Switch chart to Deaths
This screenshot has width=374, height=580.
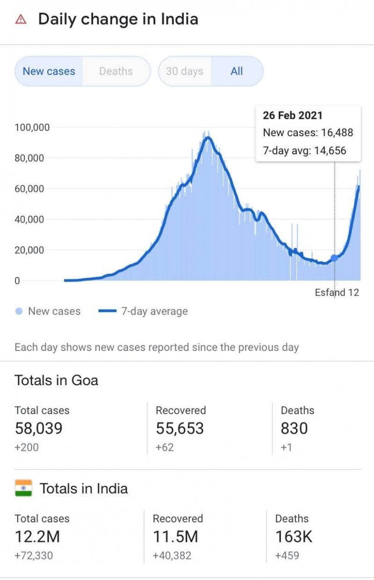116,71
